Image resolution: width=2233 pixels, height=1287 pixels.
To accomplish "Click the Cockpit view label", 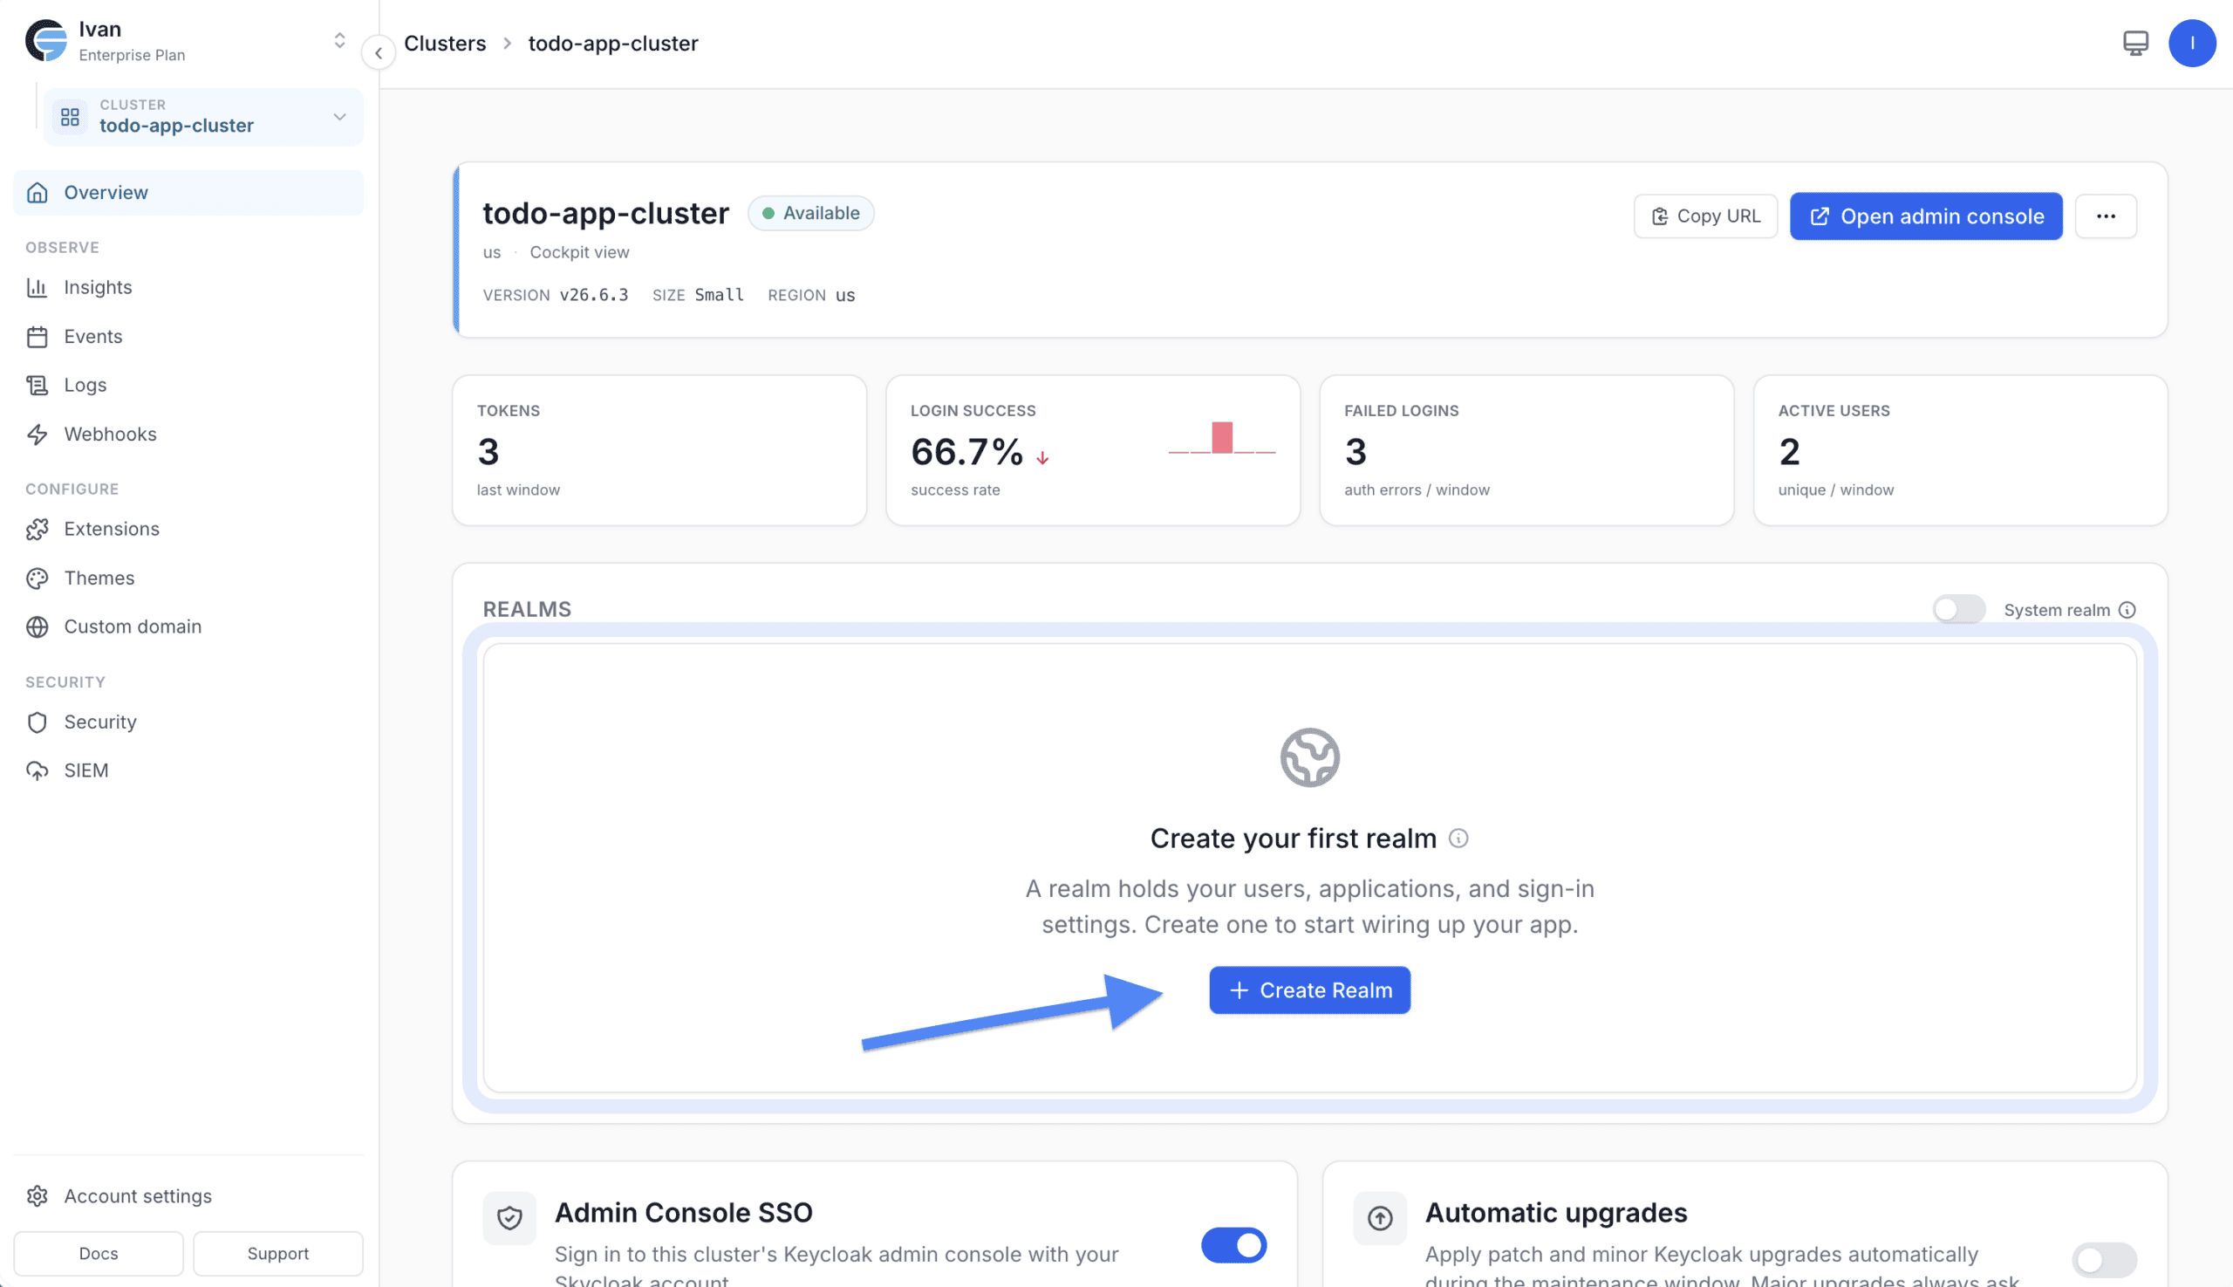I will [x=580, y=252].
